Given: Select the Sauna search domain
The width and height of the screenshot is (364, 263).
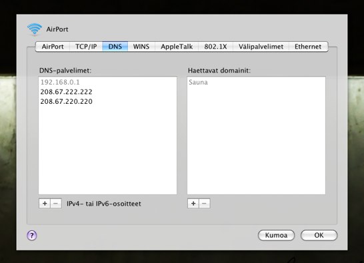Looking at the screenshot, I should [x=256, y=82].
